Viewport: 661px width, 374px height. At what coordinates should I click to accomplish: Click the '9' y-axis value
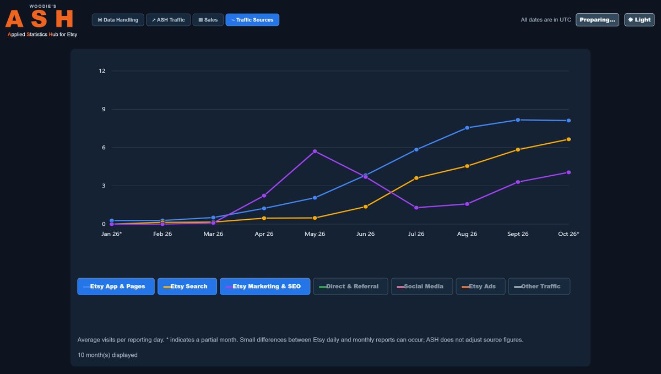(104, 109)
